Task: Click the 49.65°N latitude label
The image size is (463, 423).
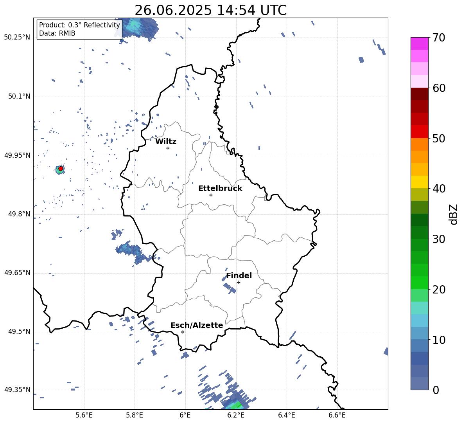Action: point(17,273)
